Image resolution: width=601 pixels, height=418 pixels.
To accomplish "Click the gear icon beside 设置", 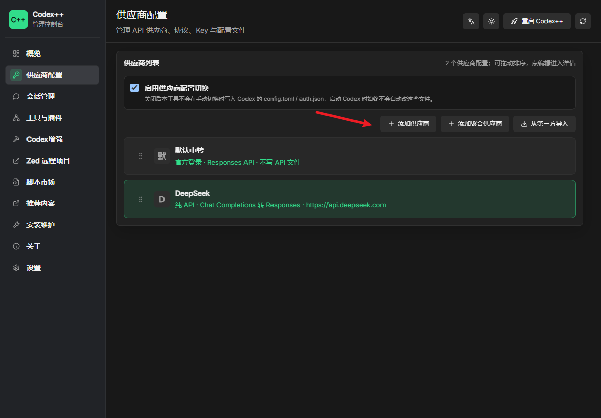I will (16, 268).
